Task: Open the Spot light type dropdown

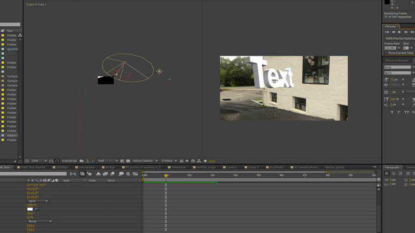Action: 38,201
